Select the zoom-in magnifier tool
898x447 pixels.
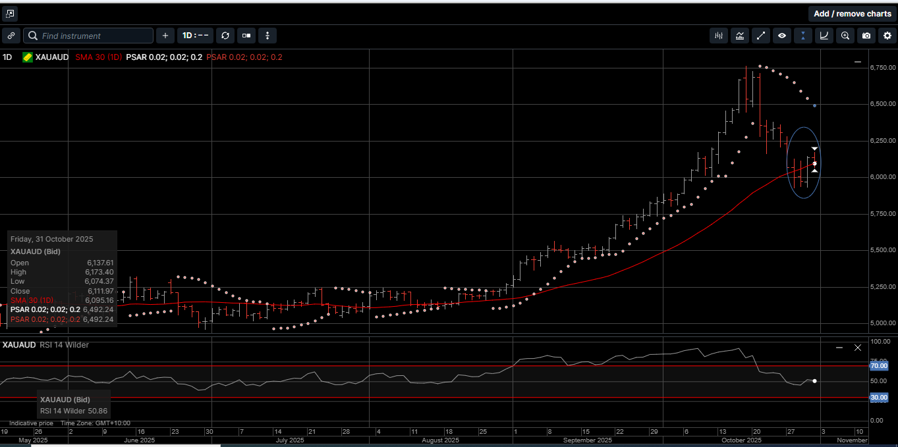845,36
